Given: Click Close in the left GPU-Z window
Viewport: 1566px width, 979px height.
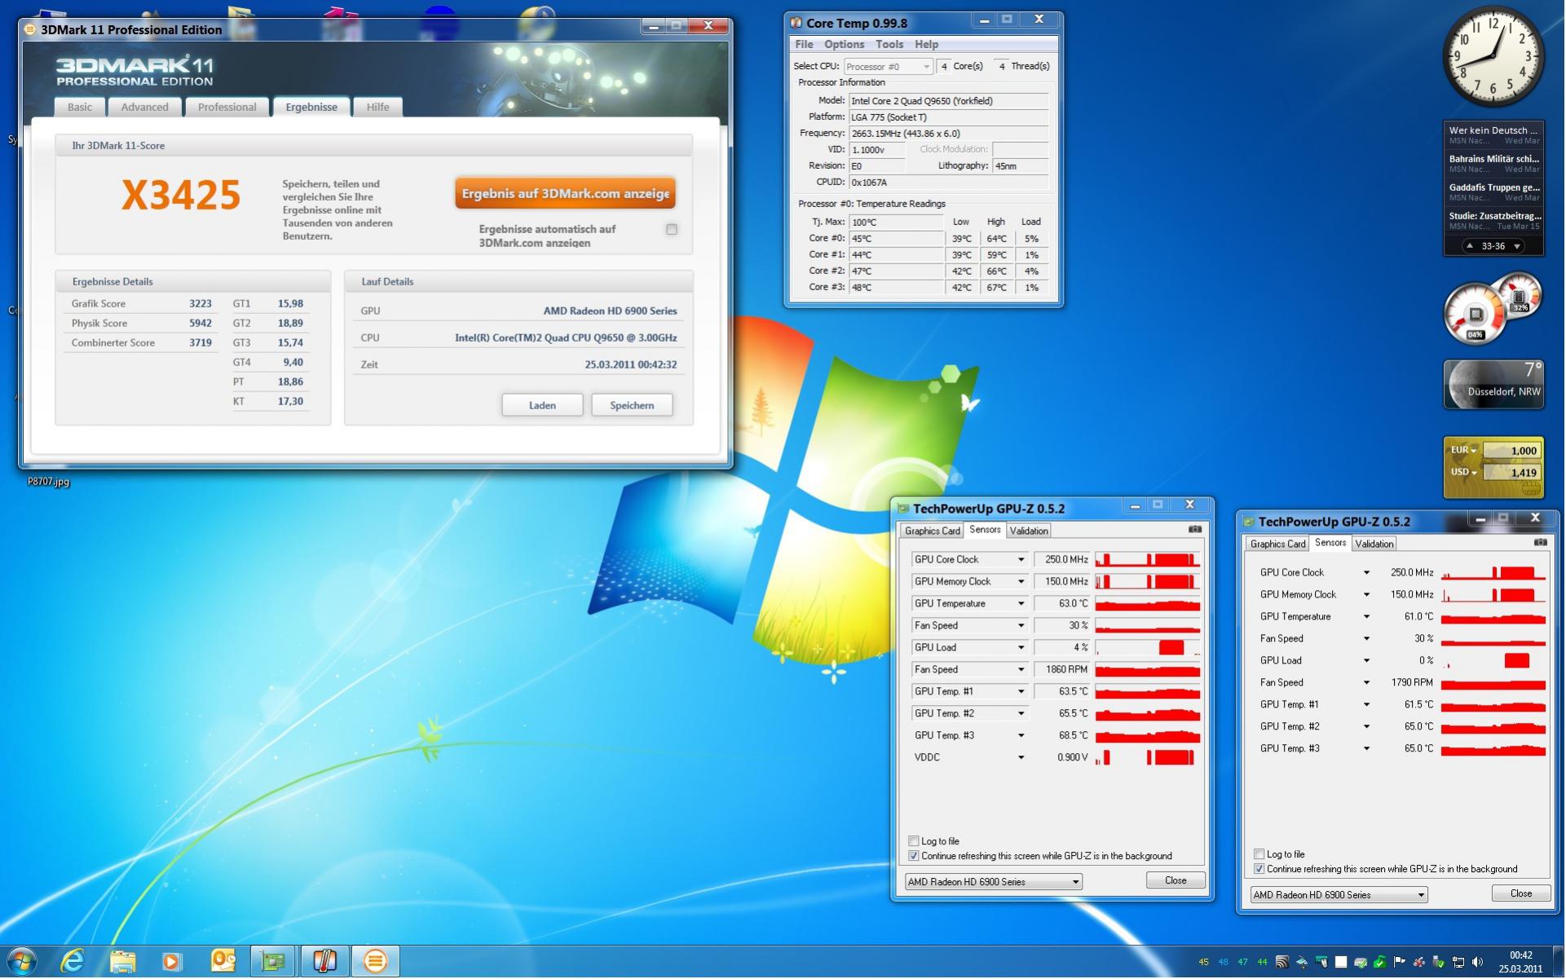Looking at the screenshot, I should (1176, 880).
